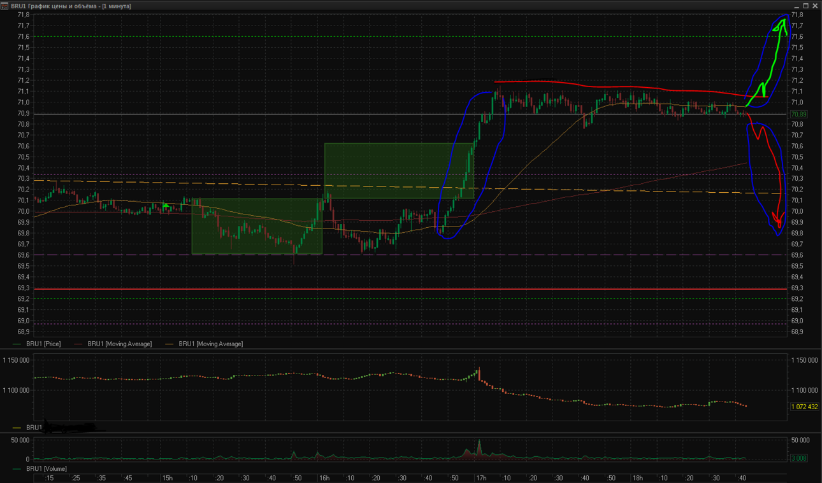Click the '18h' time axis label

pos(637,478)
